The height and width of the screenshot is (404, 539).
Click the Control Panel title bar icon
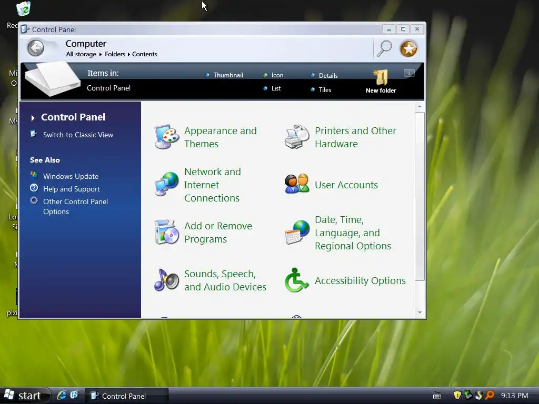click(x=25, y=29)
